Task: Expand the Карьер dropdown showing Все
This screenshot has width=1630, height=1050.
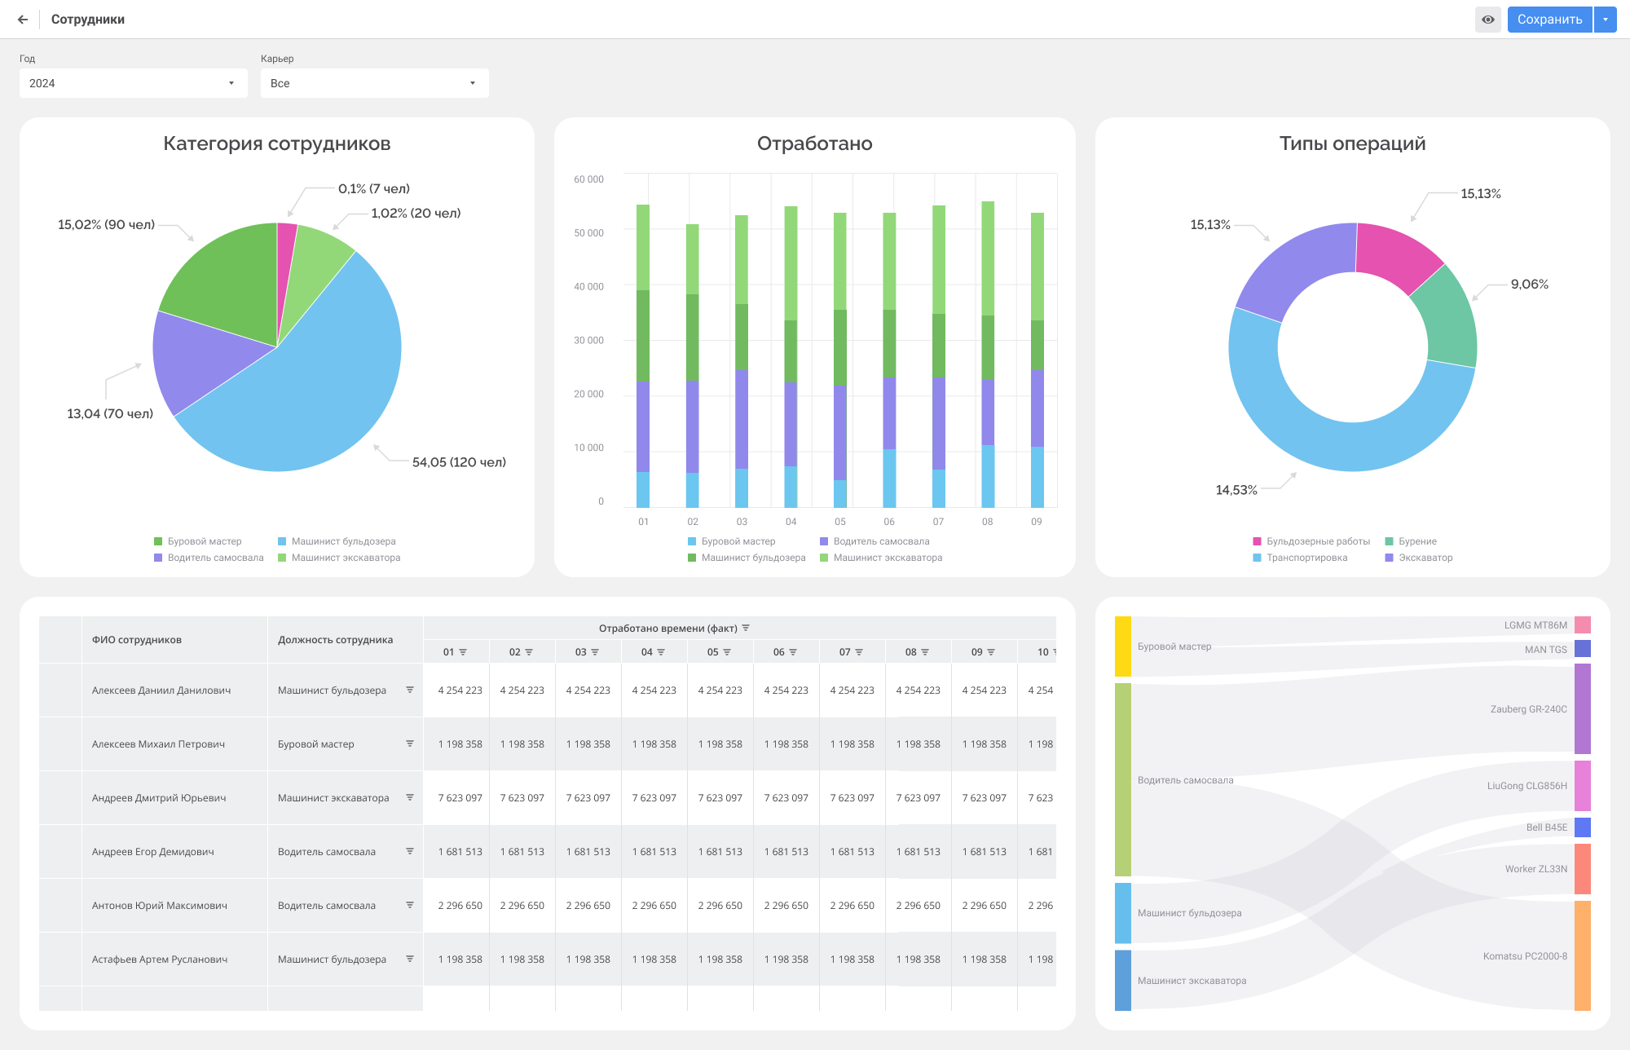Action: 374,83
